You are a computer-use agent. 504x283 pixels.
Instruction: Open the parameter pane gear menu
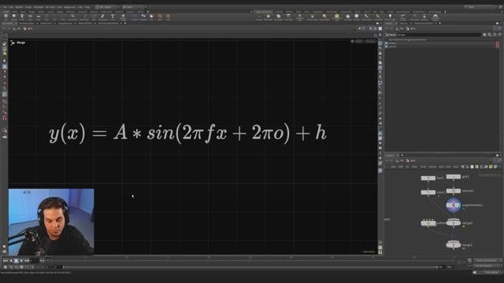pos(484,35)
